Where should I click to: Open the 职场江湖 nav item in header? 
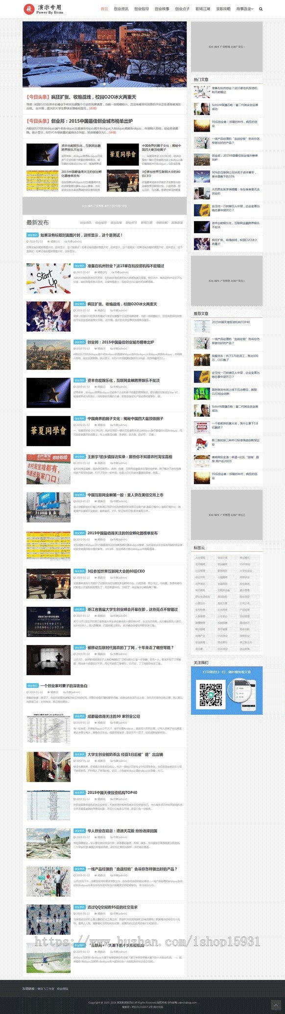pos(203,9)
